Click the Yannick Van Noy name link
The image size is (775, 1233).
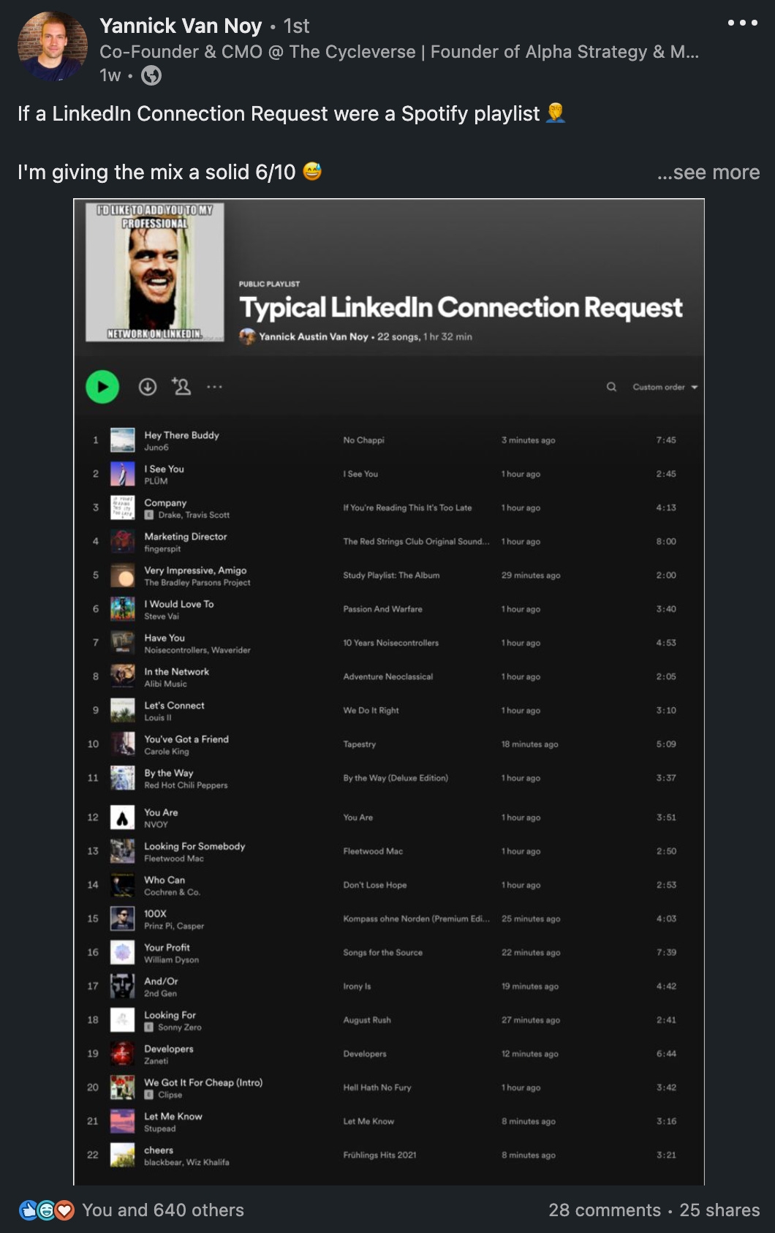181,26
